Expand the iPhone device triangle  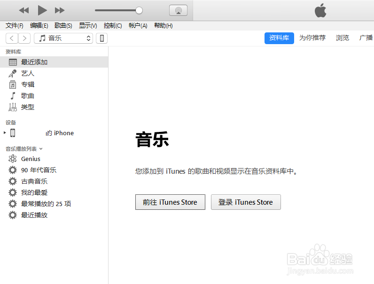coord(5,133)
